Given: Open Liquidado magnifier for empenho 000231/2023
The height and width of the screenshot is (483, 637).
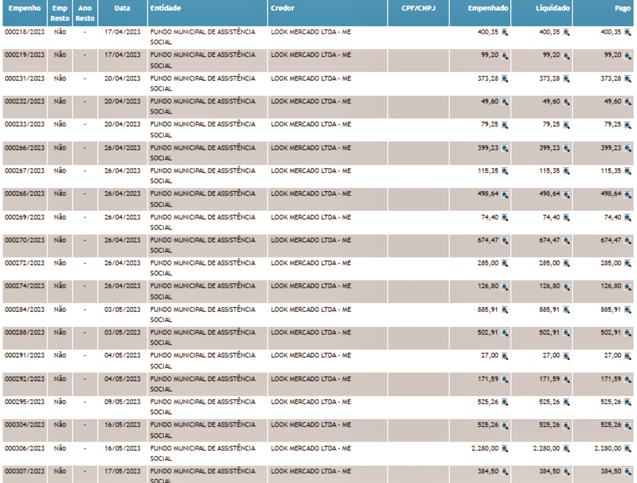Looking at the screenshot, I should point(566,79).
